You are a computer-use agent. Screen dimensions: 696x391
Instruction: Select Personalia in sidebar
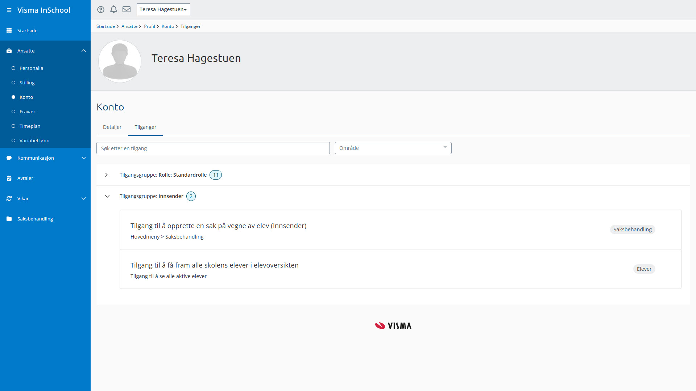[x=31, y=68]
